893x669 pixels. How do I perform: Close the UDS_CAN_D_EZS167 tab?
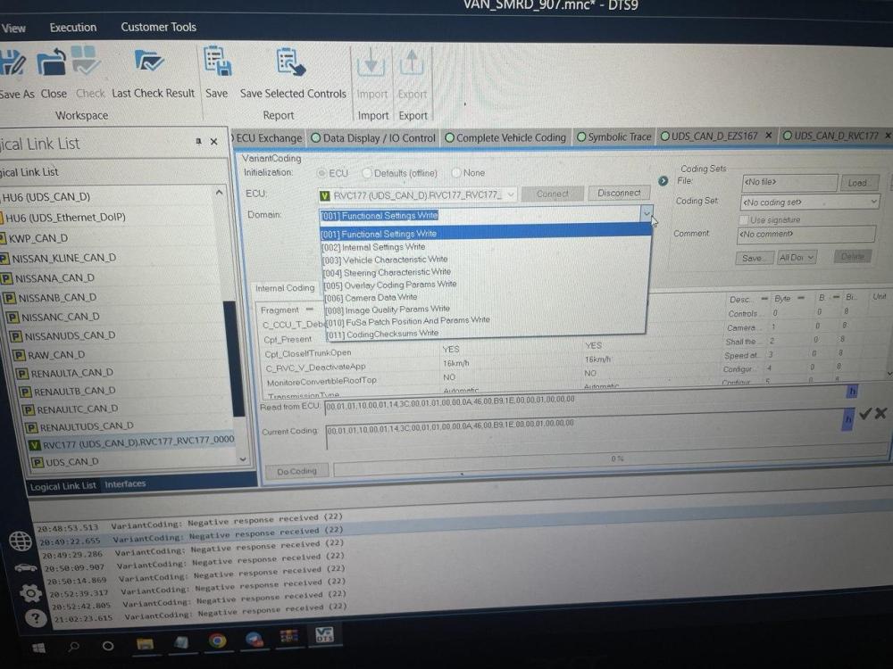(768, 136)
